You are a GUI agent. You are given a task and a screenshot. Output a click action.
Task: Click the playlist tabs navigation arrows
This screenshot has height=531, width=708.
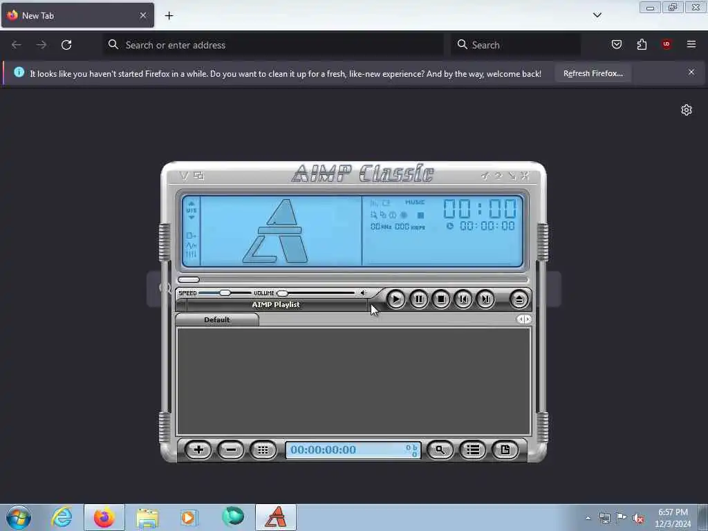524,319
